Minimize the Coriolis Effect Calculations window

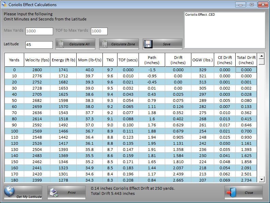pyautogui.click(x=241, y=5)
